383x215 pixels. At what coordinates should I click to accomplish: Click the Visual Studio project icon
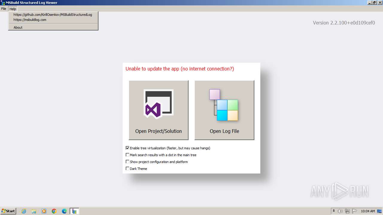158,104
